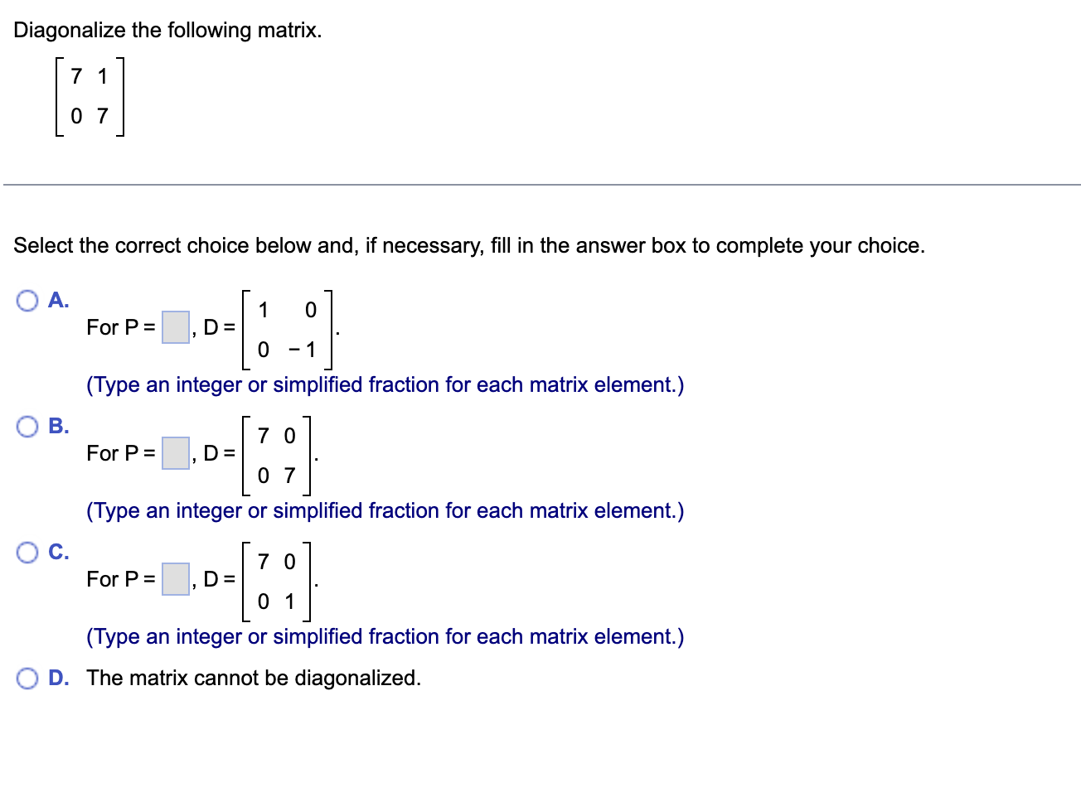Viewport: 1081px width, 797px height.
Task: Click the blue label B
Action: point(56,426)
